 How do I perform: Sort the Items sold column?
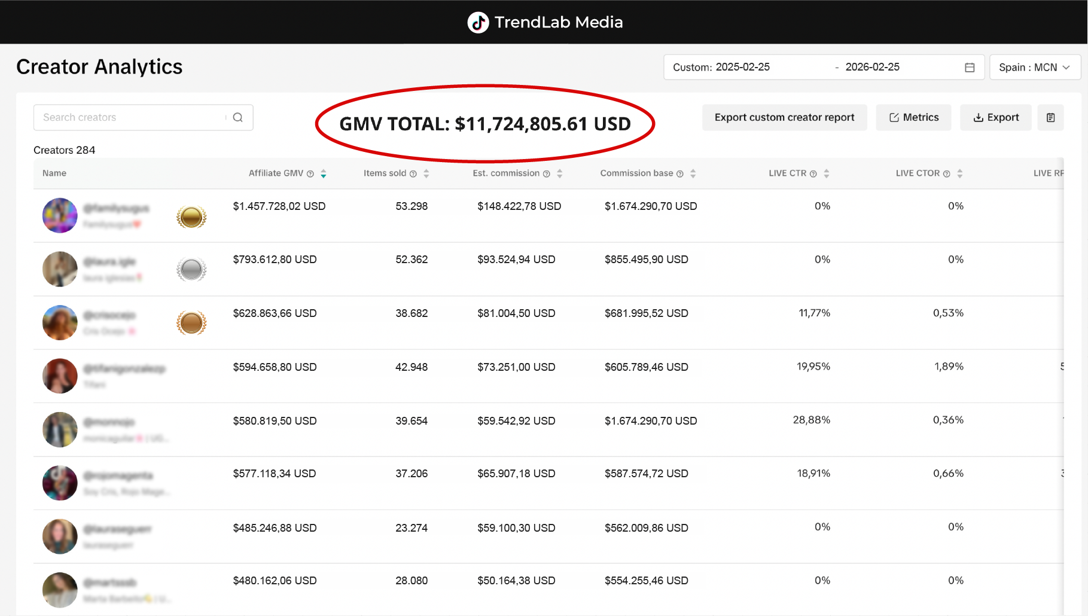pos(426,173)
